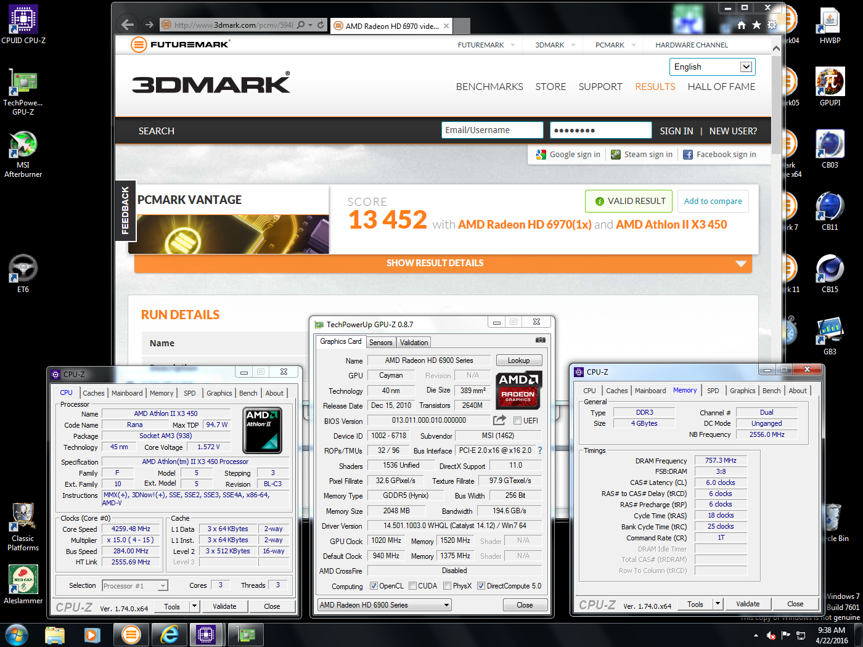The width and height of the screenshot is (863, 647).
Task: Open English language dropdown
Action: 712,67
